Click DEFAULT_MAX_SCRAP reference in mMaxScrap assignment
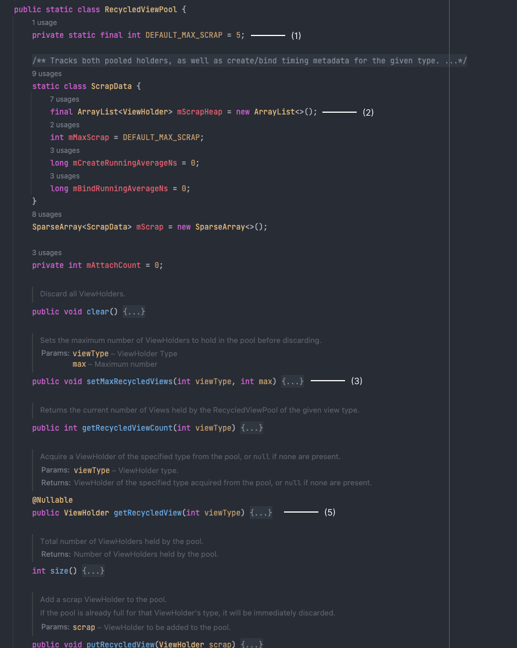The width and height of the screenshot is (517, 648). [161, 138]
